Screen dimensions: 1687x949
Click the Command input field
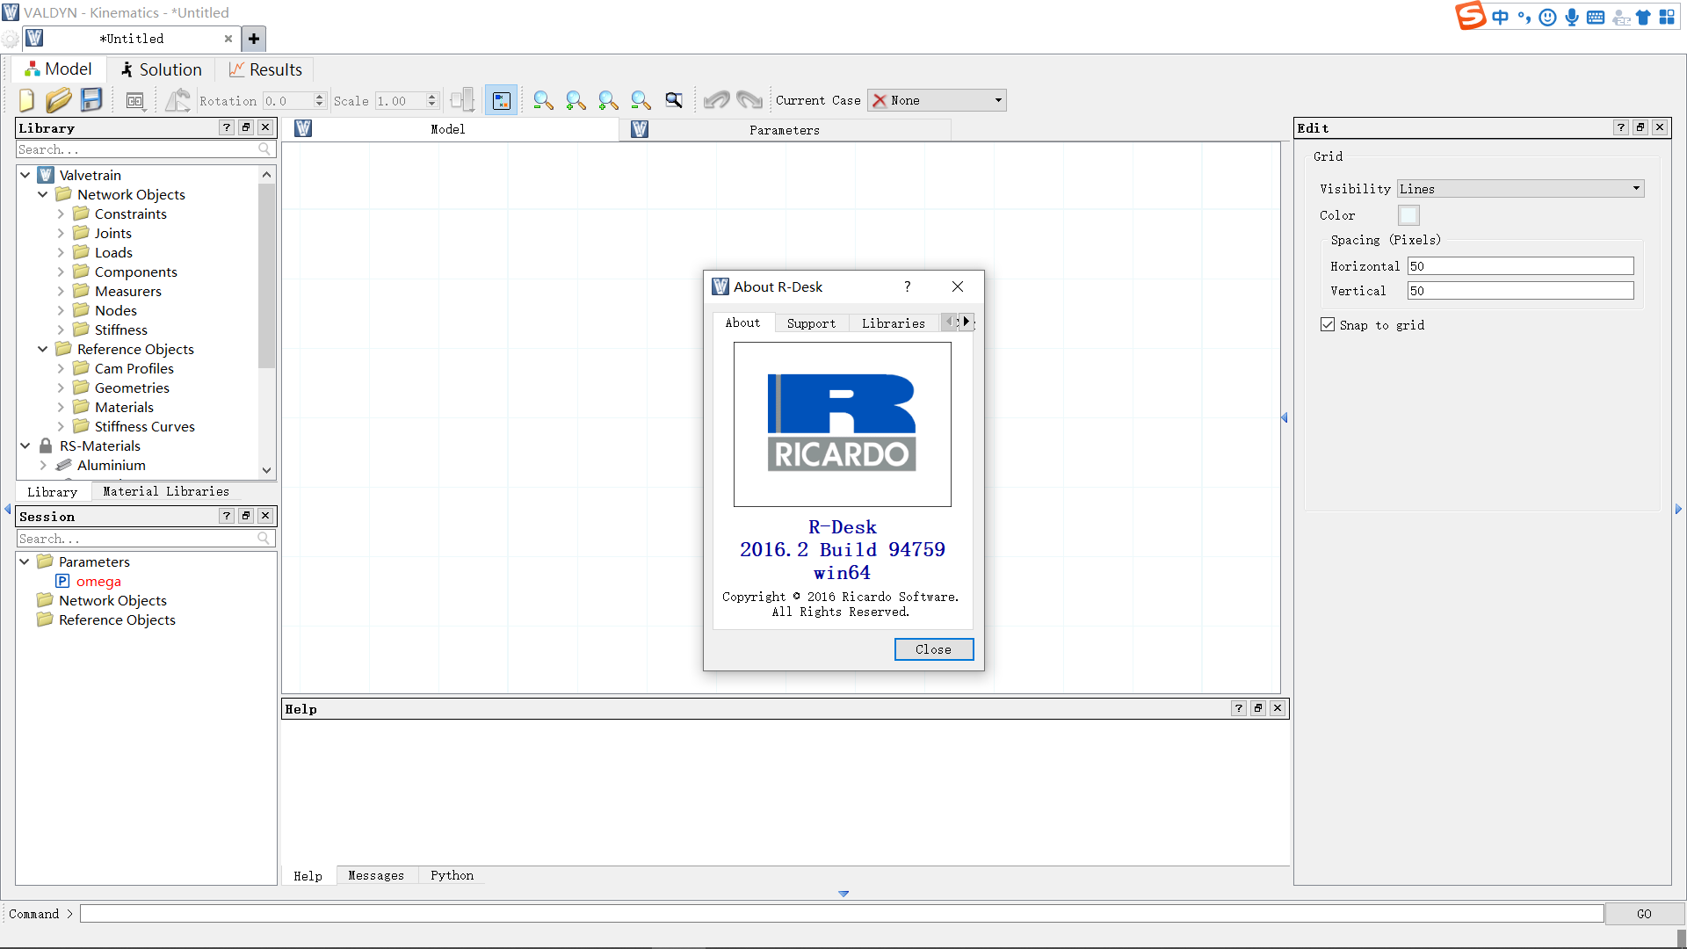pyautogui.click(x=842, y=914)
